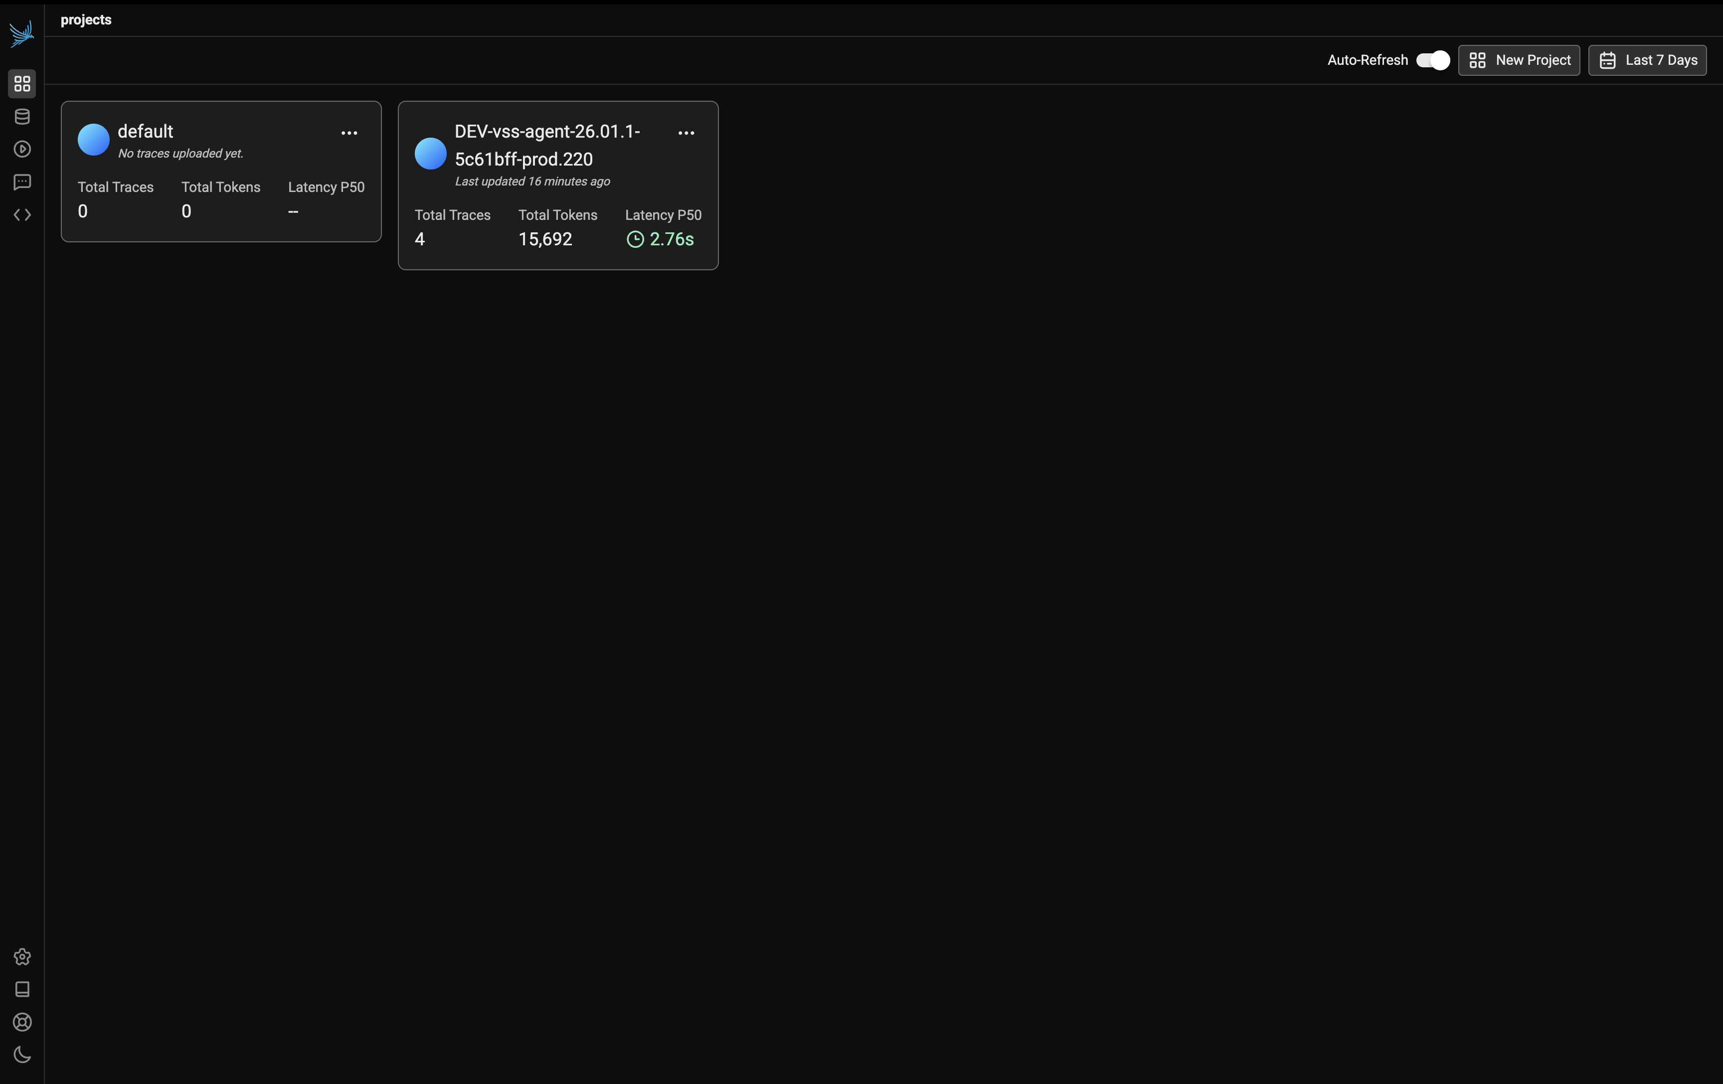Open DEV-vss-agent-26.01.1-5c61bff-prod.220 project title

tap(547, 145)
